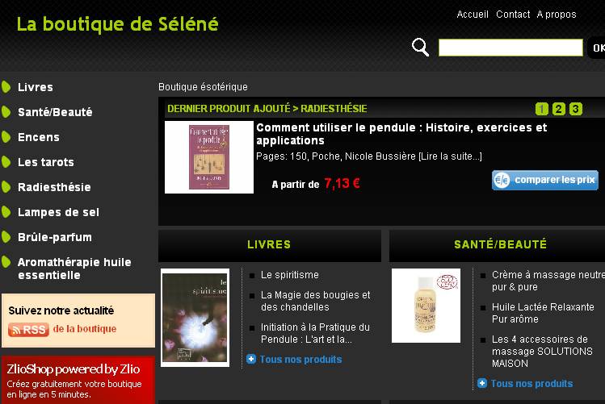This screenshot has height=404, width=605.
Task: Open the Radiesthésie category in sidebar
Action: click(x=54, y=187)
